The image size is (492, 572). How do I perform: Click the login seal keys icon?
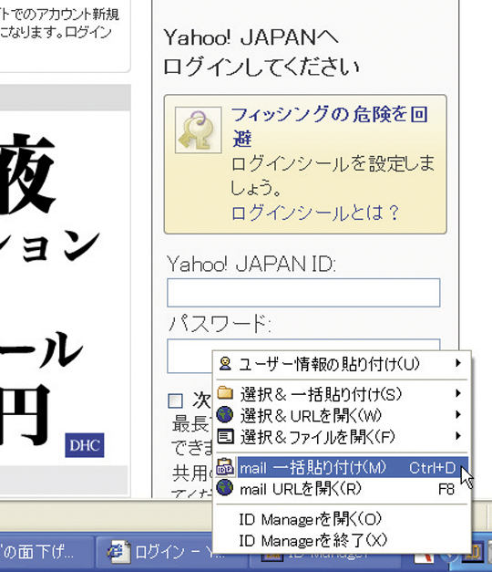pos(198,130)
